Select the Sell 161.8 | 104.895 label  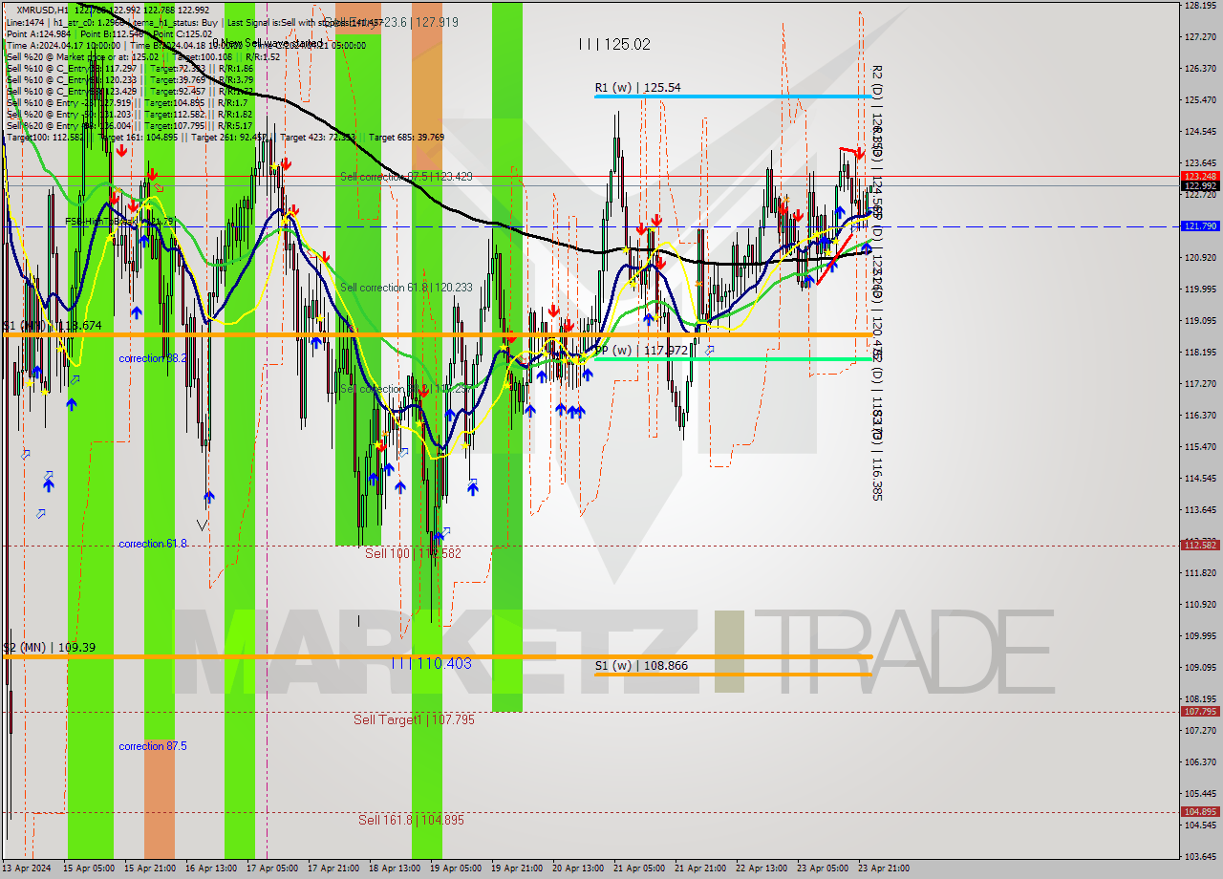pyautogui.click(x=411, y=820)
